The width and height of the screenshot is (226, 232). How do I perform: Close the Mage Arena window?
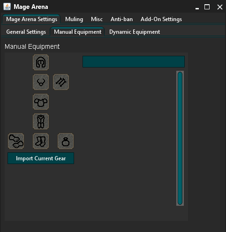click(220, 7)
